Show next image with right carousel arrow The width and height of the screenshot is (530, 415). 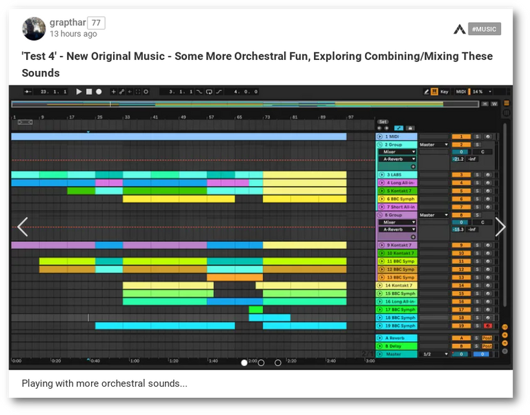(500, 227)
